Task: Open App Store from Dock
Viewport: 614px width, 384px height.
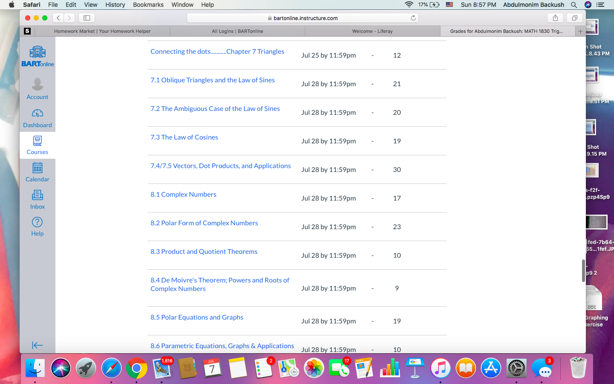Action: coord(491,368)
